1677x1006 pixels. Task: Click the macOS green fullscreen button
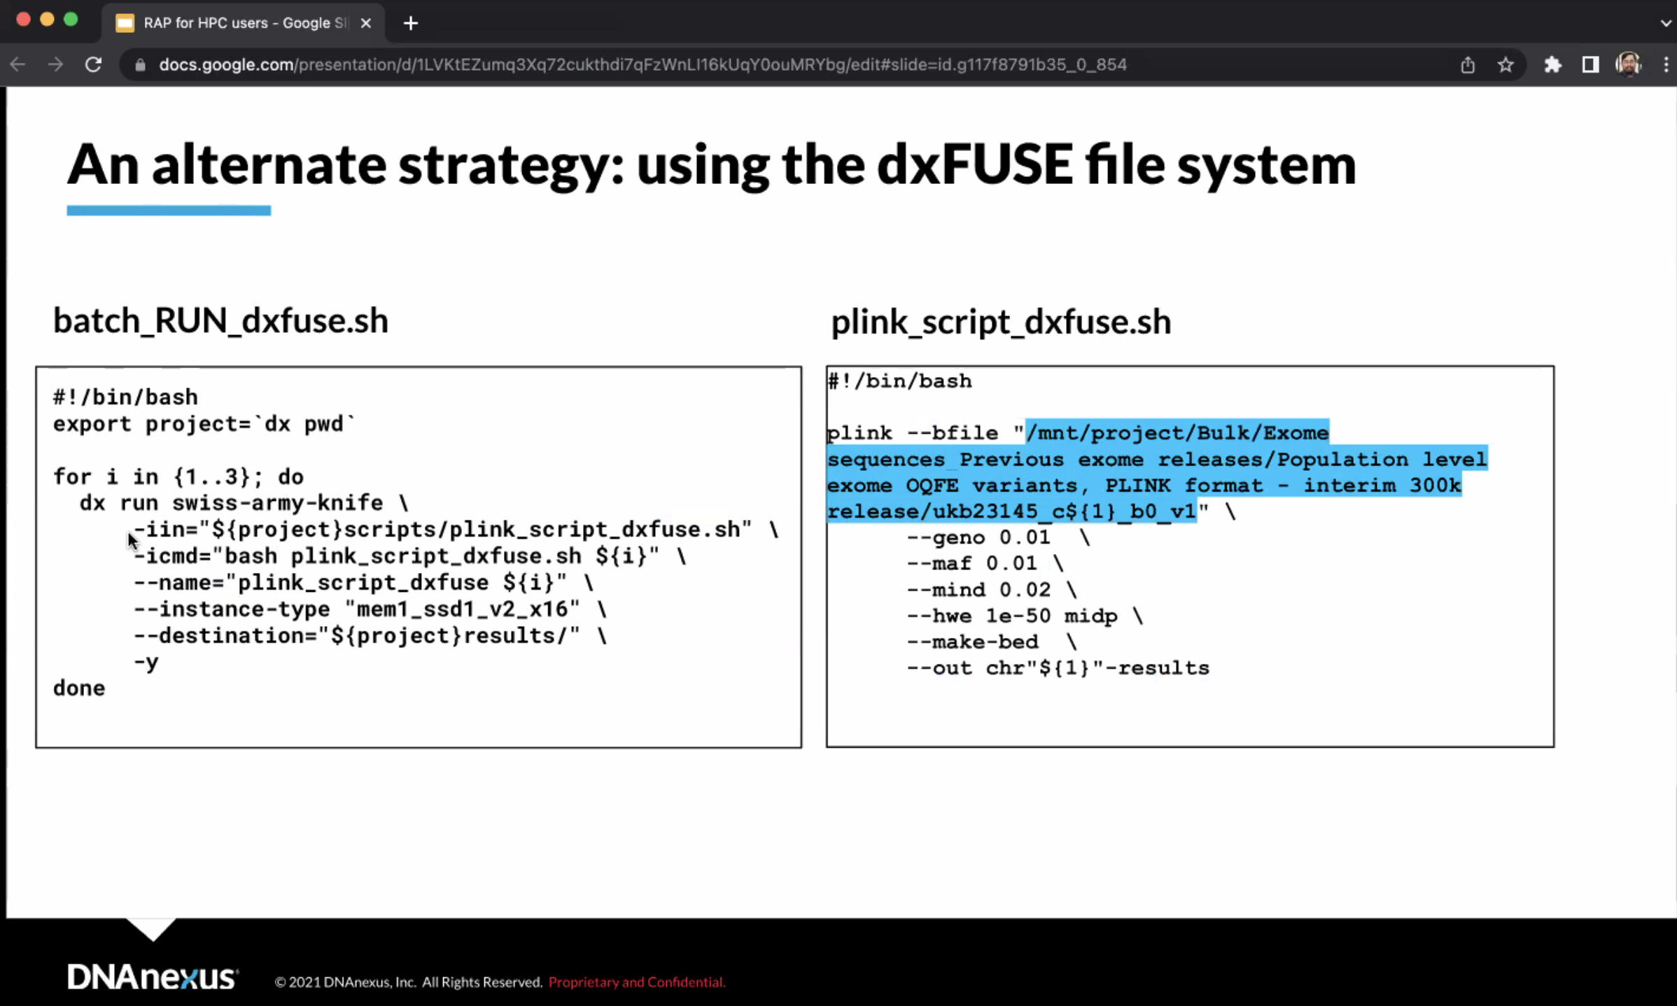71,20
